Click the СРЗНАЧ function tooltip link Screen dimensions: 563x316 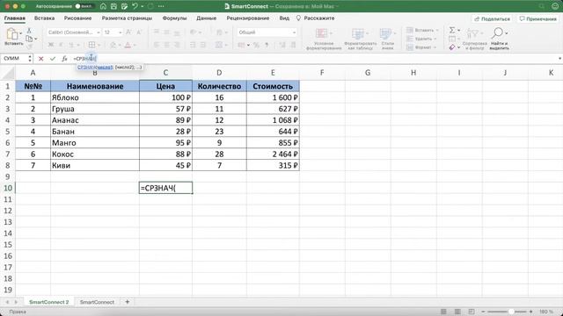[86, 67]
